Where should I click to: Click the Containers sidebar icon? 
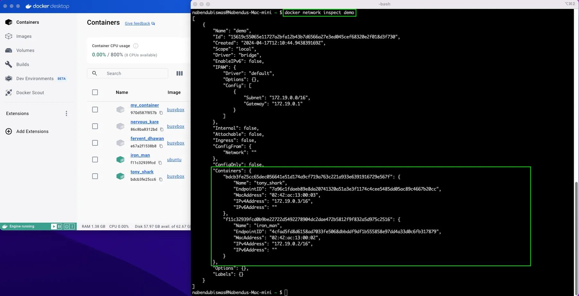pyautogui.click(x=9, y=22)
